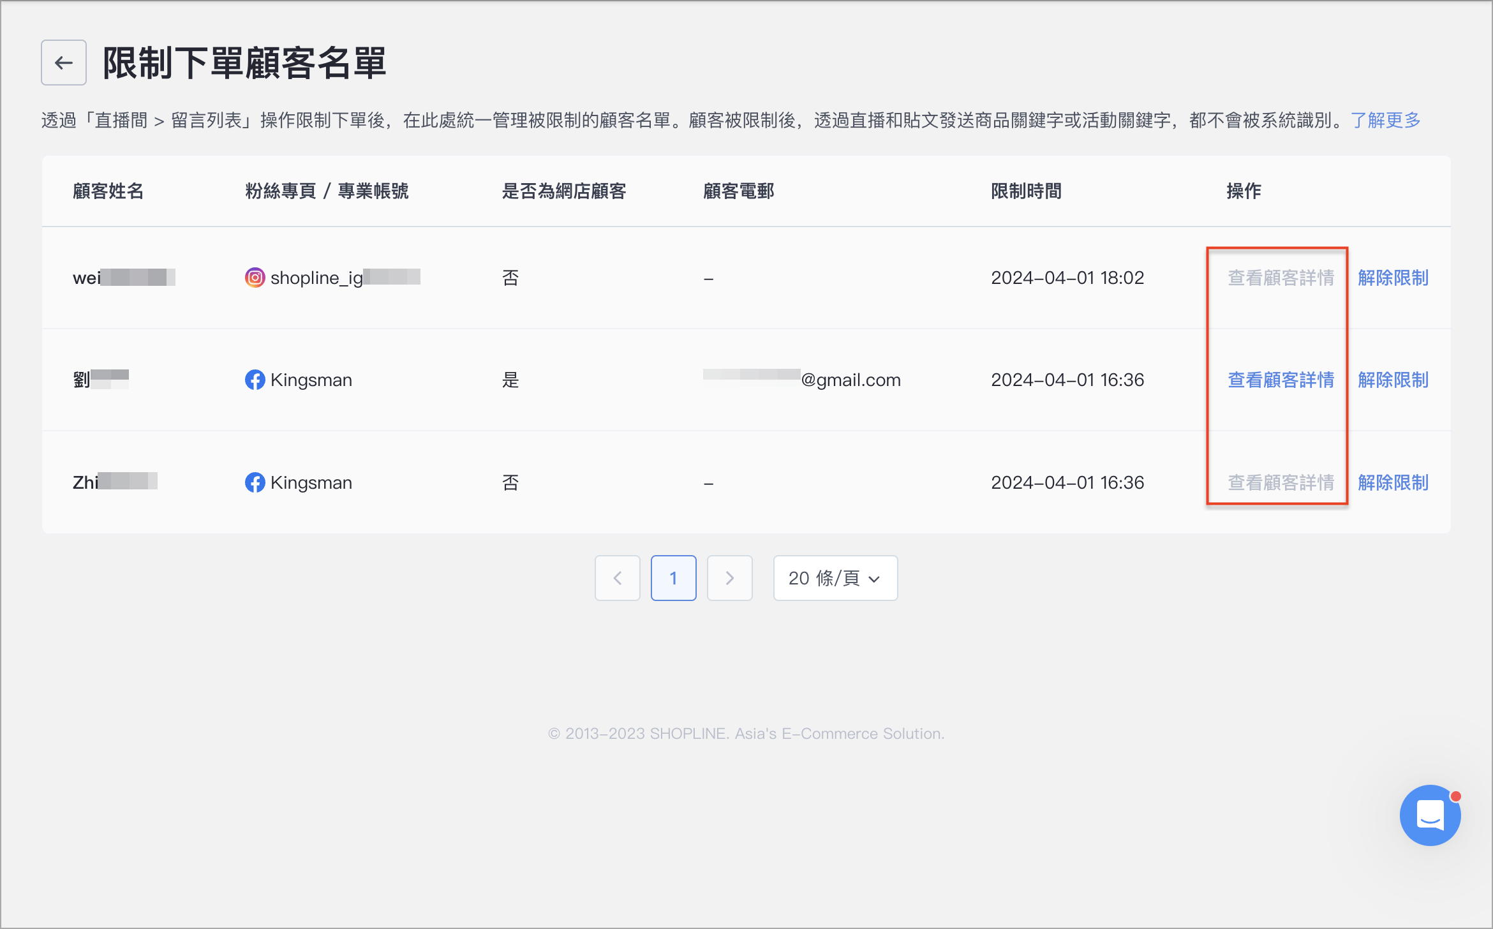Go to previous page arrow
Viewport: 1493px width, 929px height.
(x=617, y=578)
